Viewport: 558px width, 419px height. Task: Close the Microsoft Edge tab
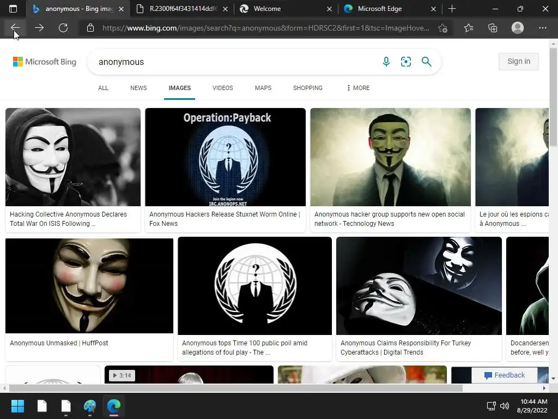pyautogui.click(x=433, y=9)
